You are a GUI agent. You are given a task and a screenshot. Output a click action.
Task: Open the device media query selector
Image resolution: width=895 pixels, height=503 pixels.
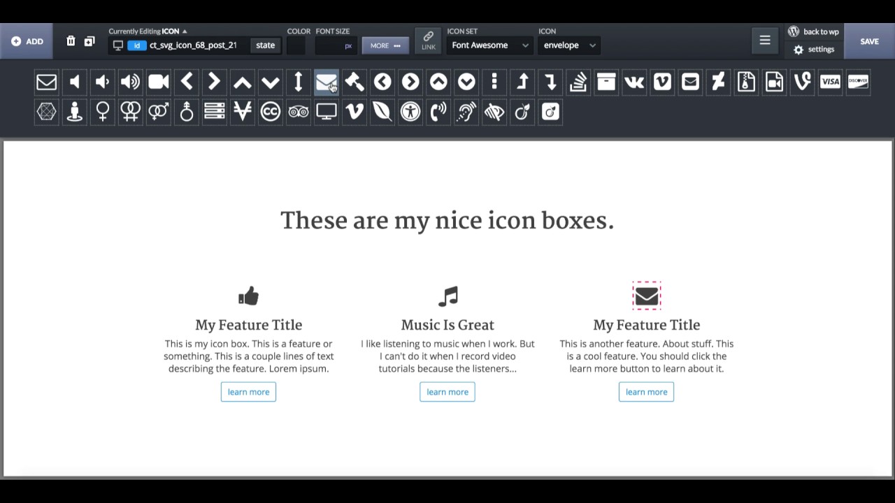[117, 45]
